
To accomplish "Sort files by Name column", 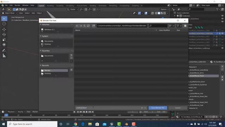I will (x=78, y=30).
